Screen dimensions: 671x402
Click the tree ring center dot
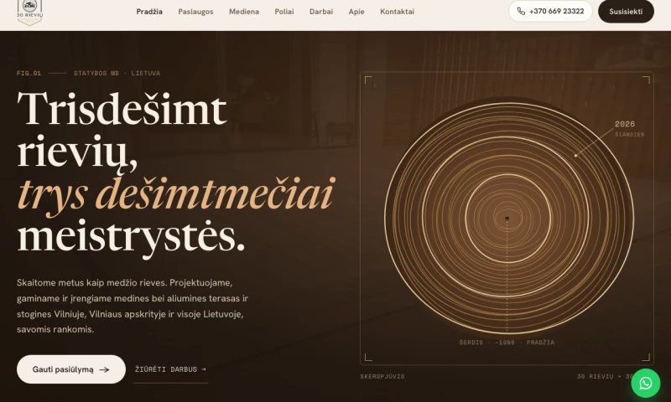tap(507, 219)
